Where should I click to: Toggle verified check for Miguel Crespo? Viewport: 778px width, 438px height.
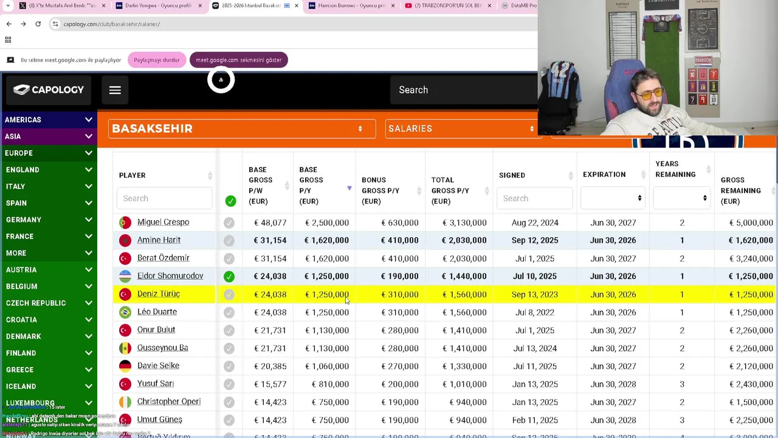pyautogui.click(x=229, y=223)
